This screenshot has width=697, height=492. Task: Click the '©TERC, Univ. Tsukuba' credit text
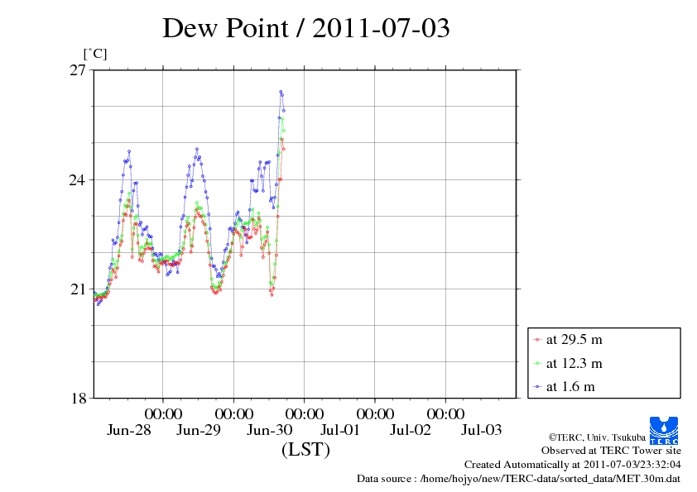(597, 437)
